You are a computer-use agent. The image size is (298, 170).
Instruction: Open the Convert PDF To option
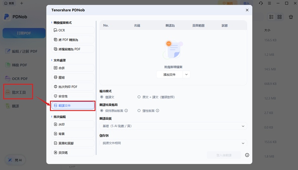pos(73,40)
